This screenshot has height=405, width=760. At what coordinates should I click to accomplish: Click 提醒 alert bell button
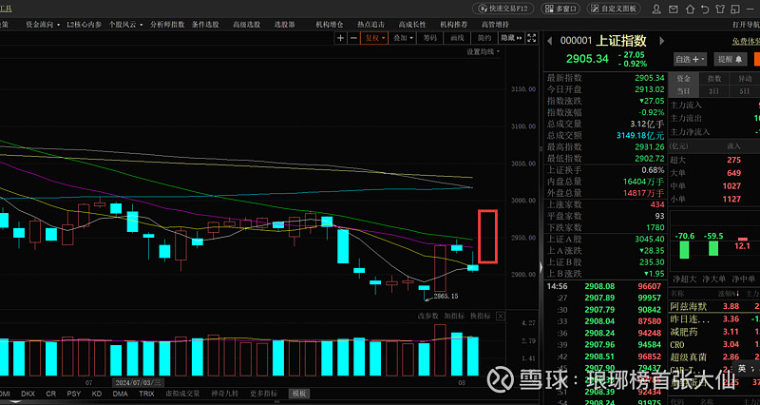pyautogui.click(x=730, y=59)
